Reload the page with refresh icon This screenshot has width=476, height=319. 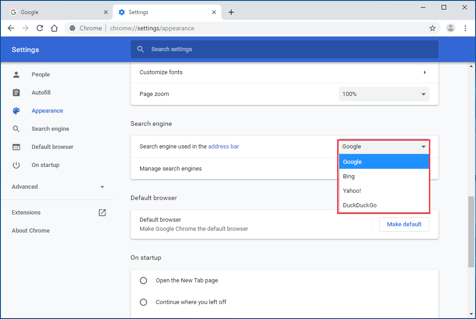click(x=40, y=28)
